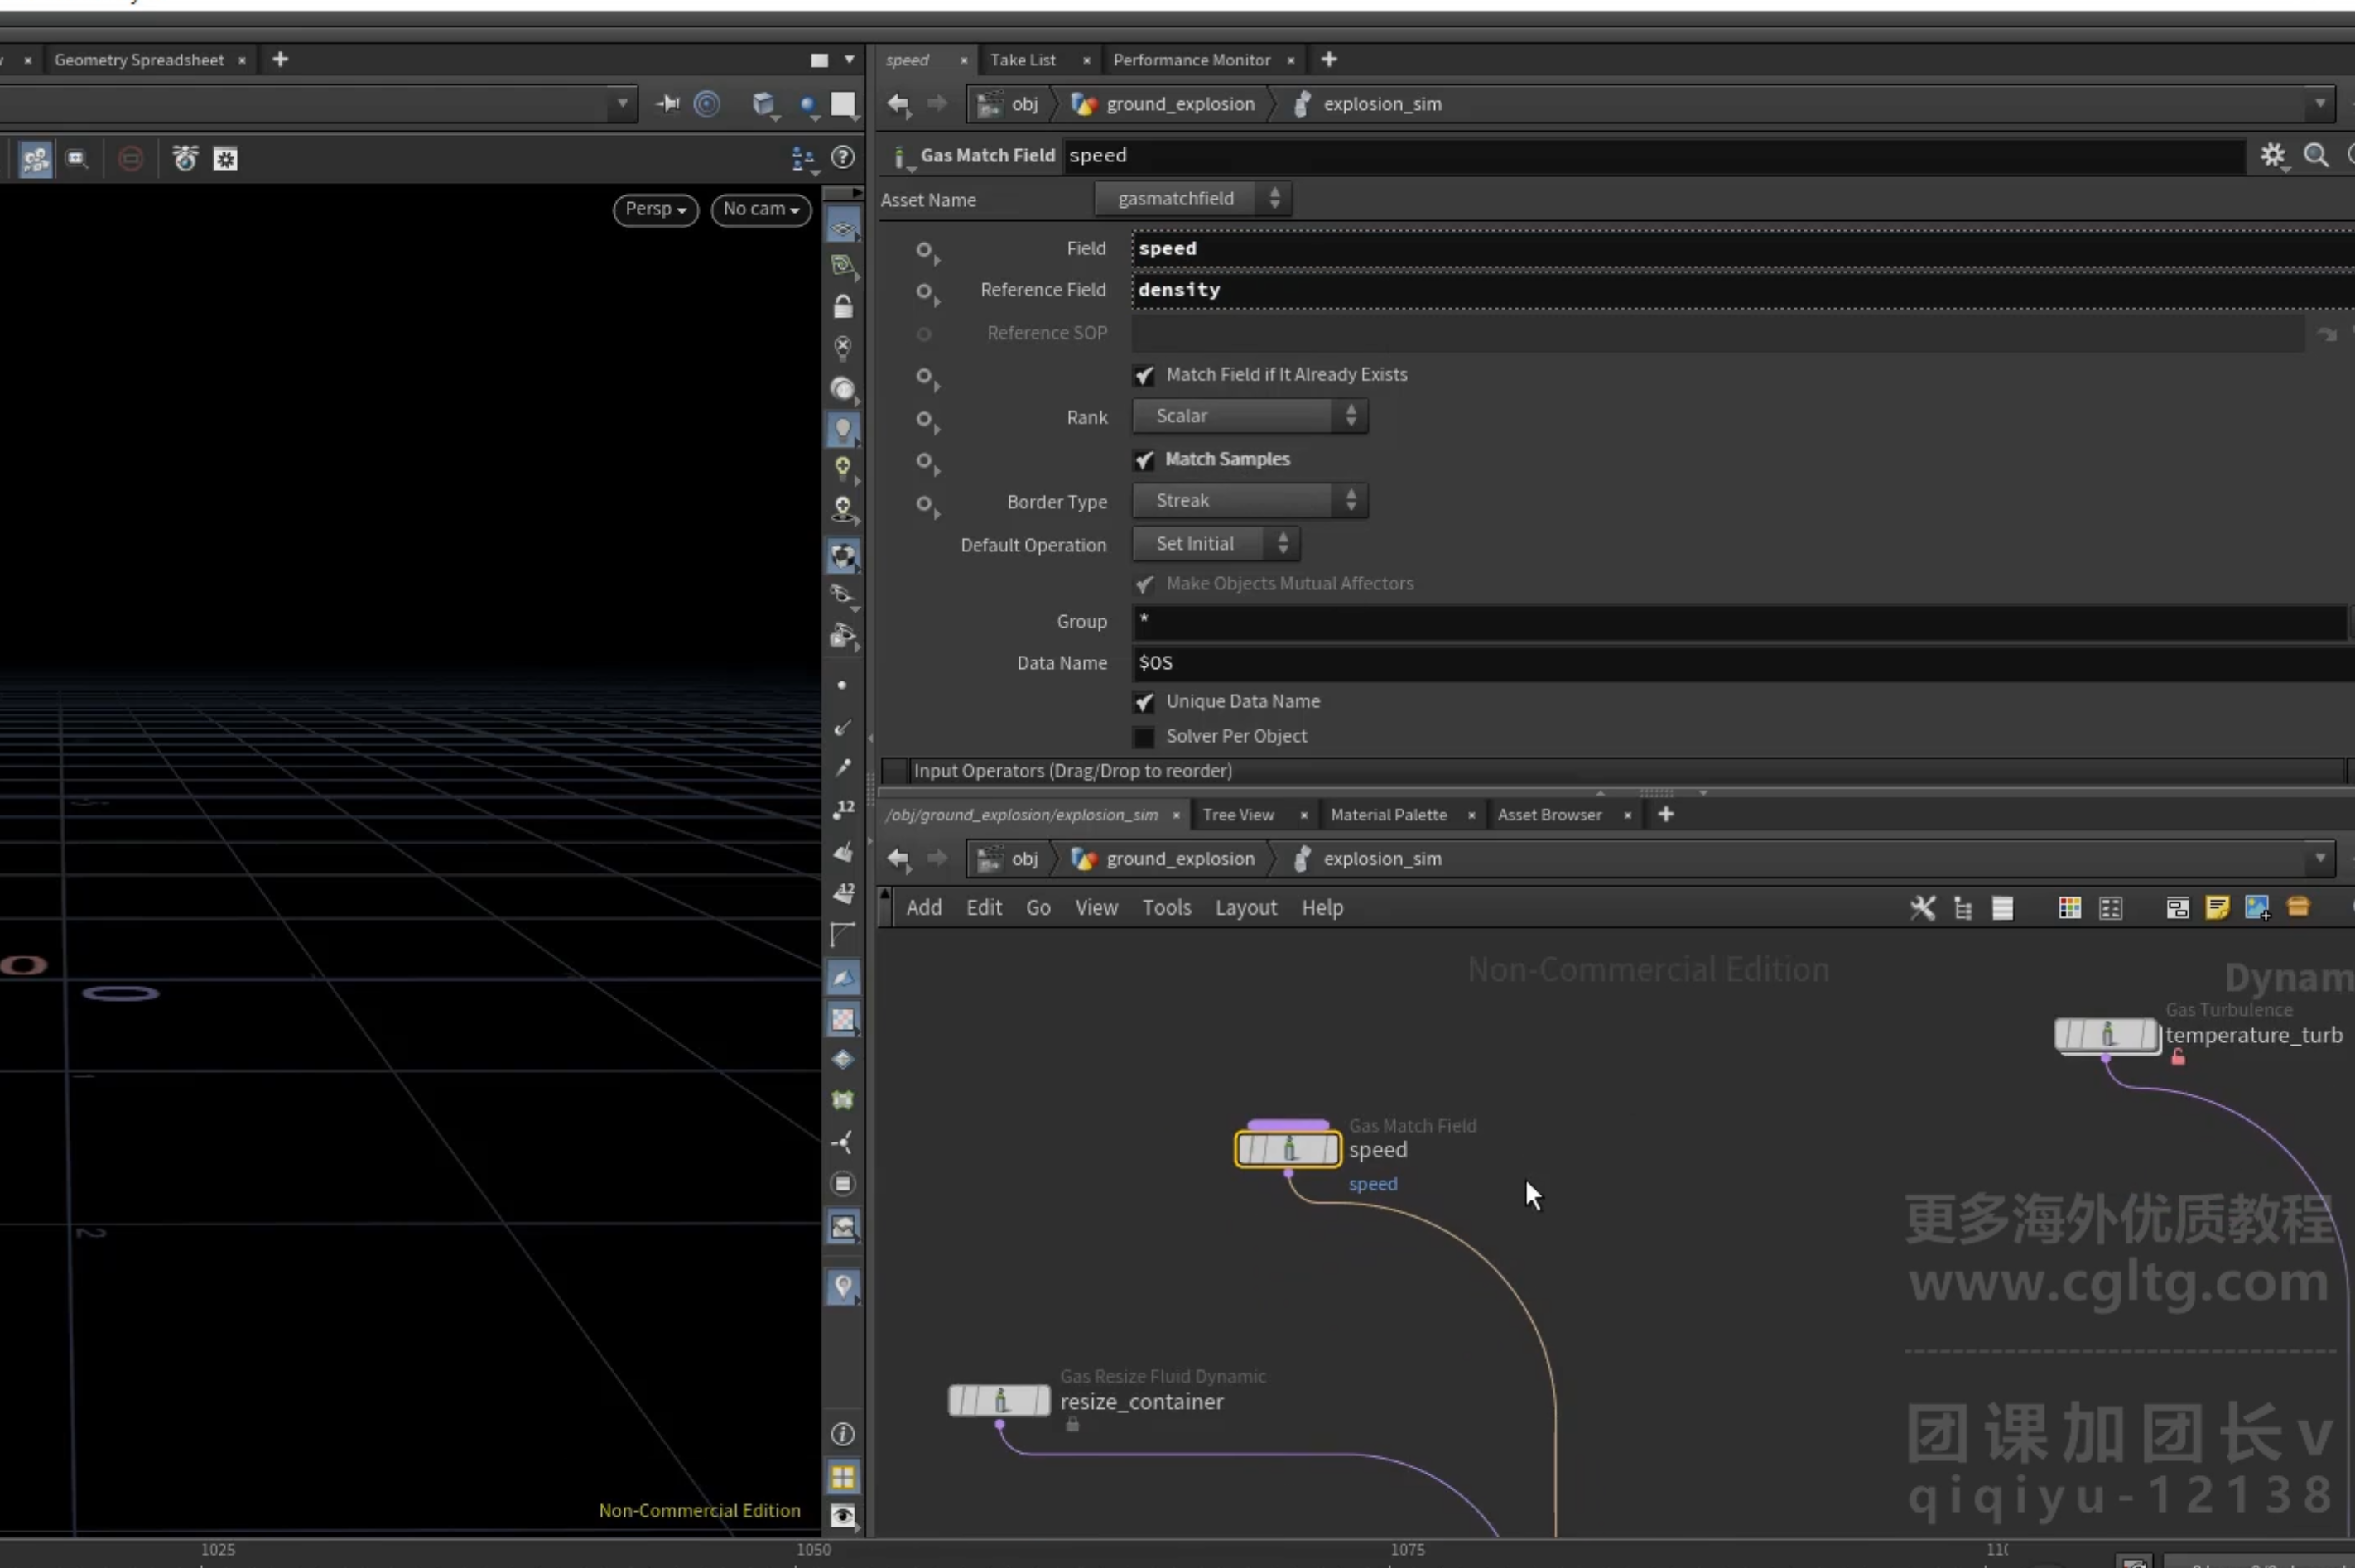The height and width of the screenshot is (1568, 2355).
Task: Toggle list mode icon in network toolbar
Action: tap(2002, 907)
